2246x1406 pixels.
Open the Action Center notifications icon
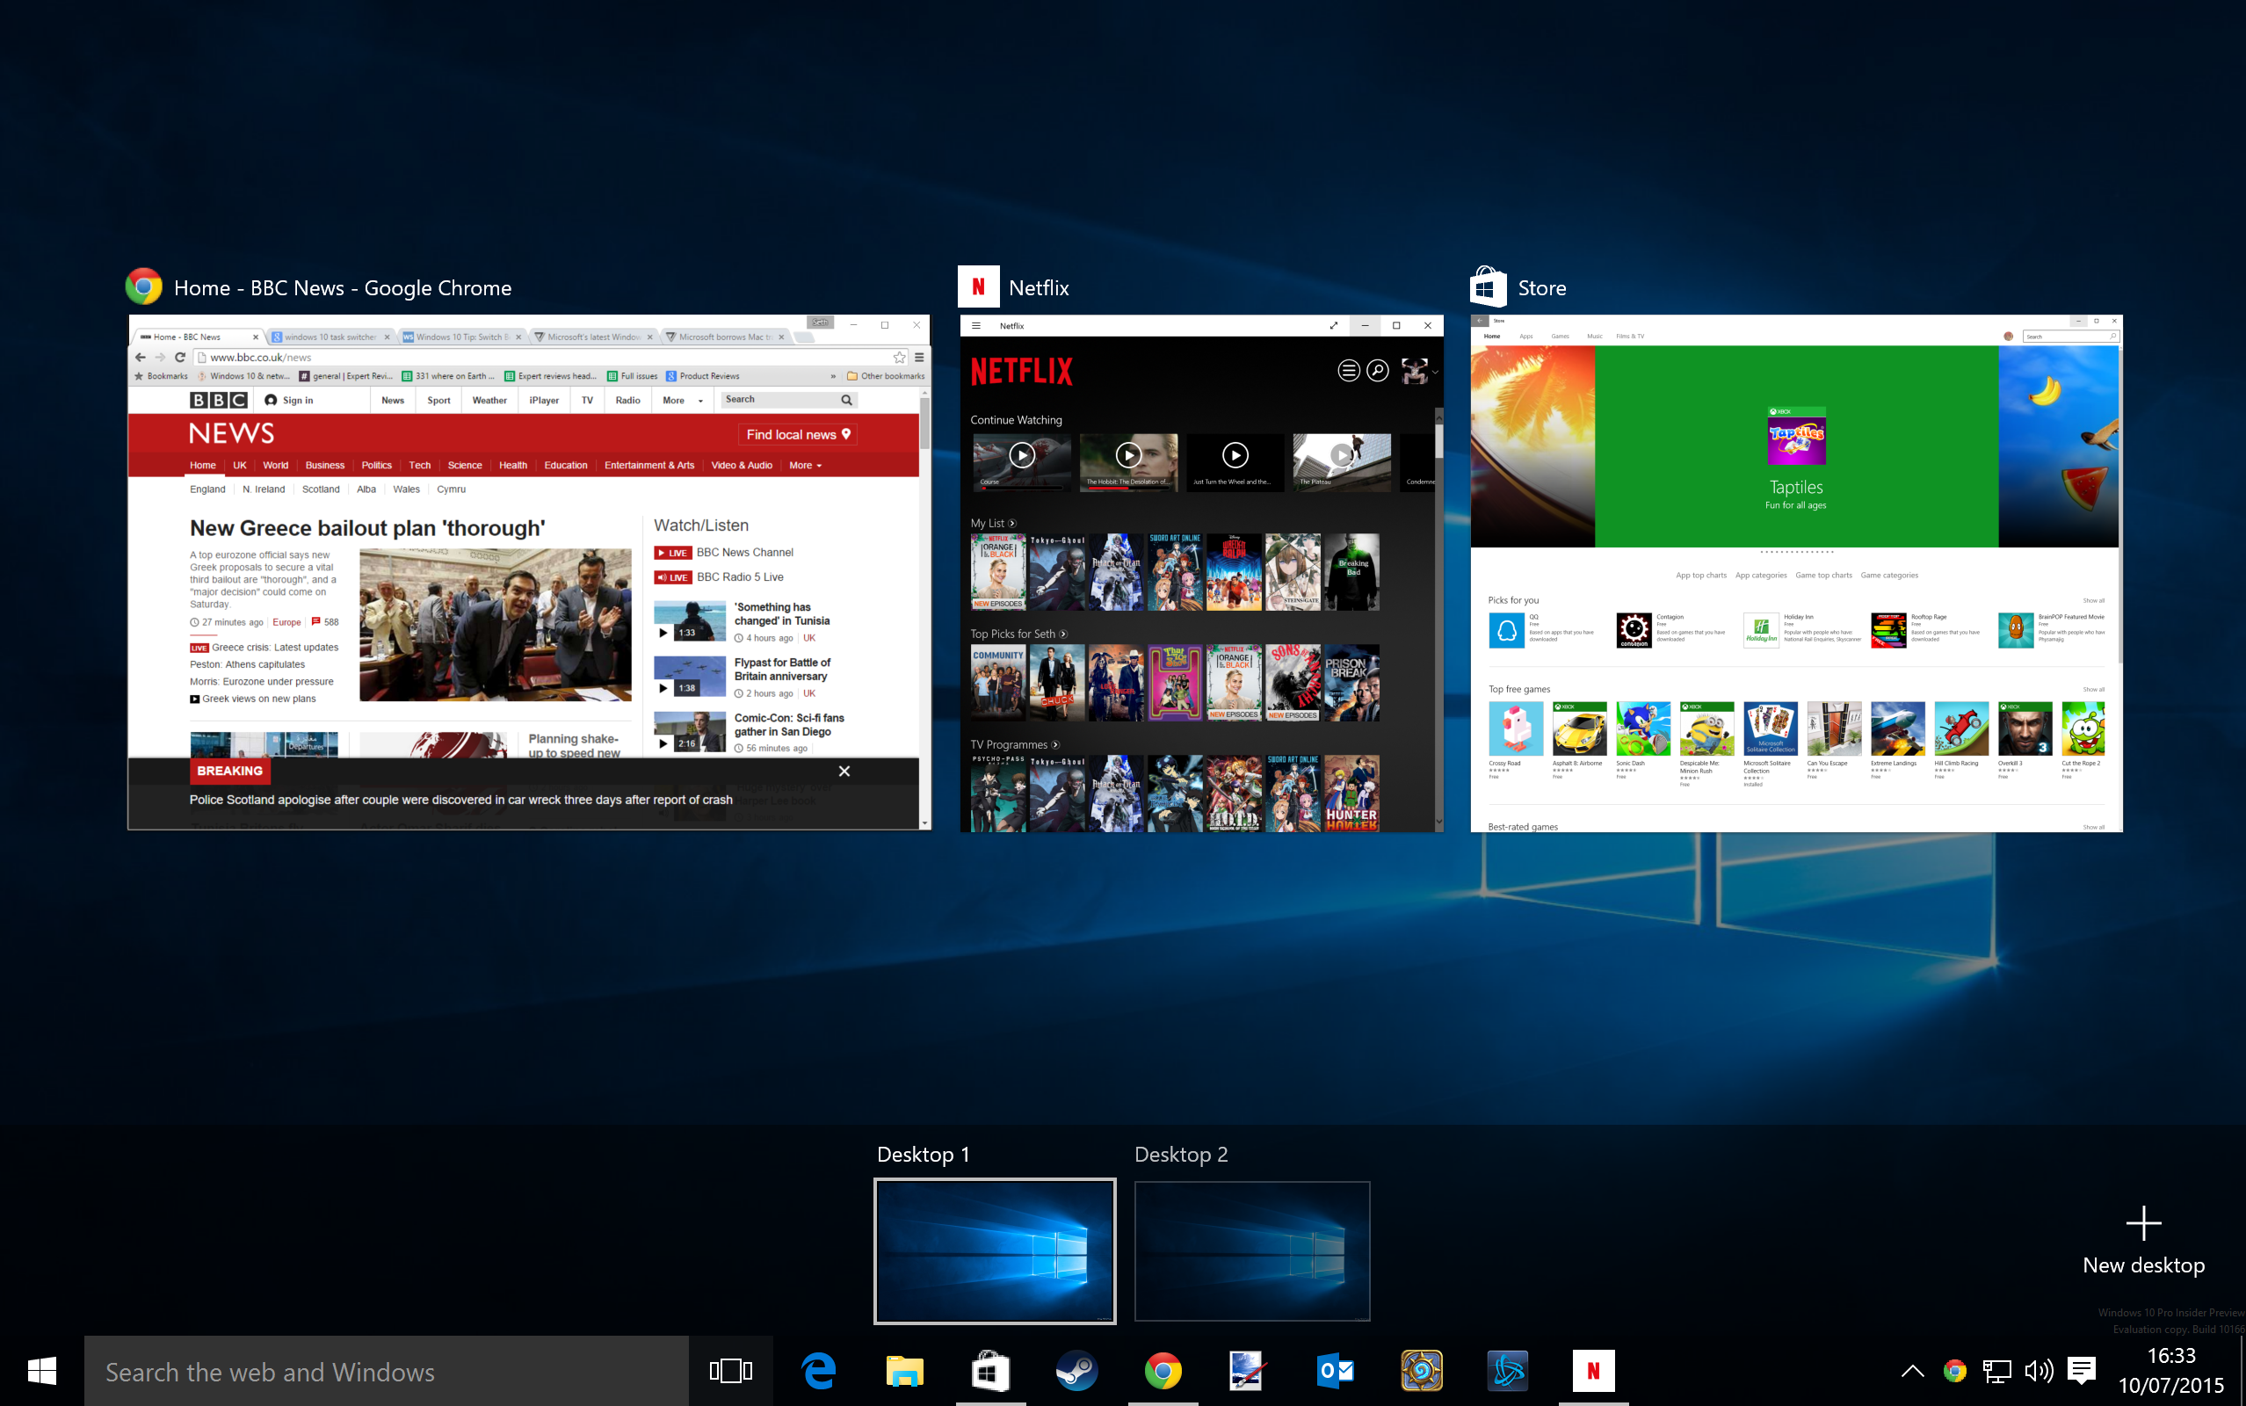click(x=2081, y=1371)
